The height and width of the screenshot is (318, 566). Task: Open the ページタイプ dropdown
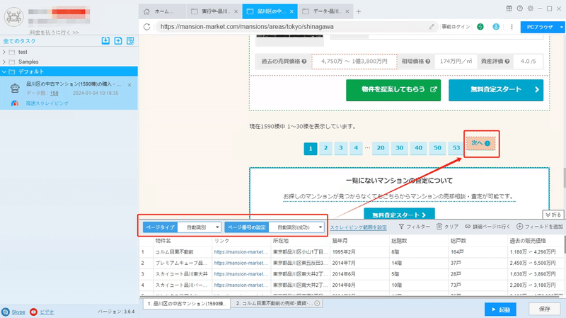[x=200, y=227]
